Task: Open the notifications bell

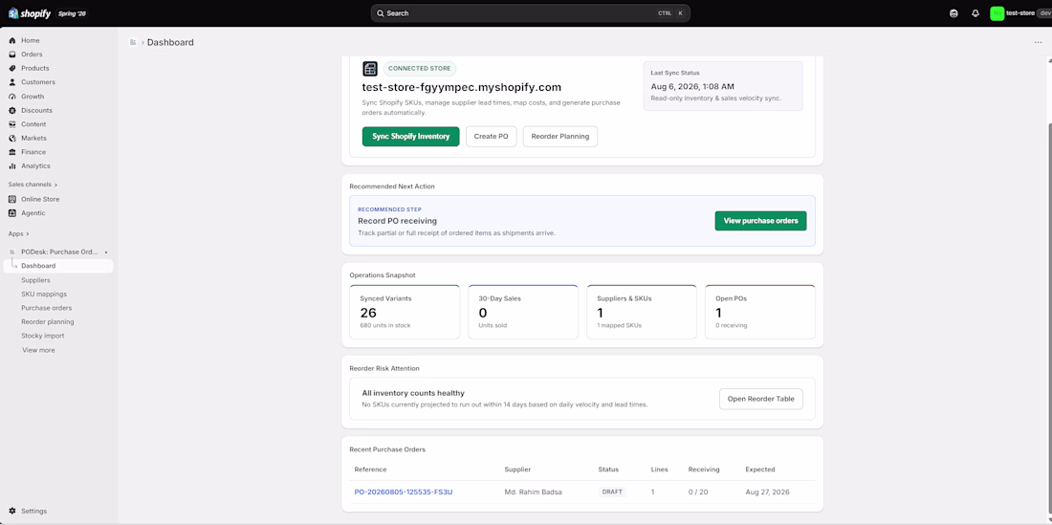Action: click(975, 13)
